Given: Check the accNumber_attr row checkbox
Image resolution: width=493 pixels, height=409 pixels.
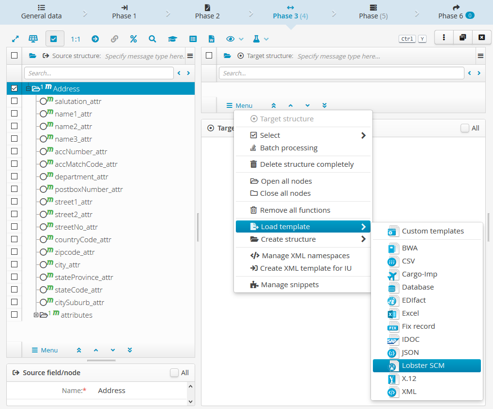Looking at the screenshot, I should click(x=14, y=151).
